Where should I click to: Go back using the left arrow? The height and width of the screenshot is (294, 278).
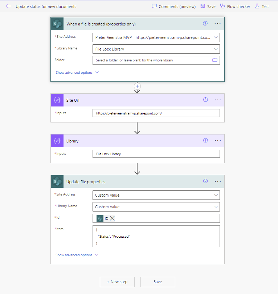[x=8, y=6]
